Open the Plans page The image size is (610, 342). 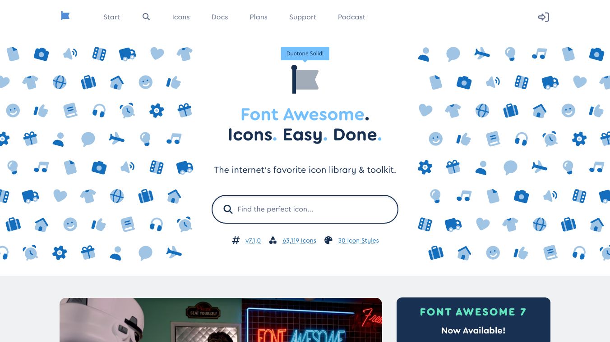pos(259,17)
